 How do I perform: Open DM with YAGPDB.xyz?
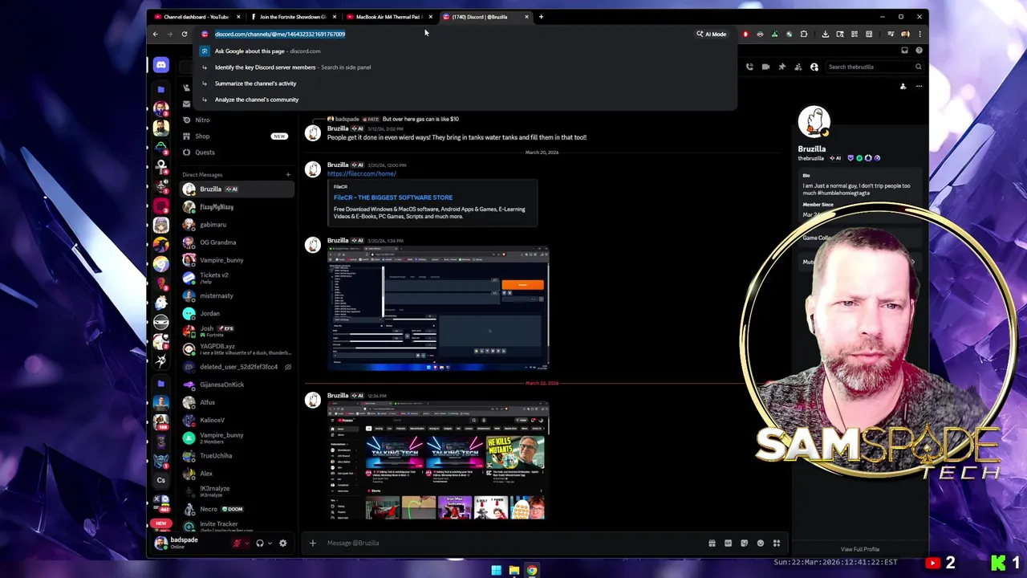(237, 349)
